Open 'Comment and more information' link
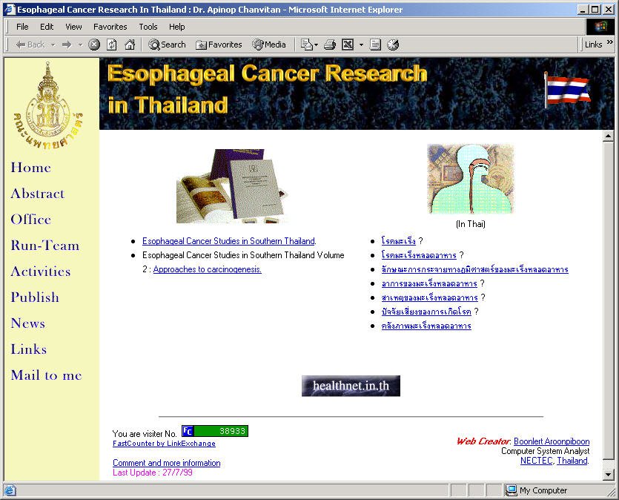Screen dimensions: 619x500 coord(166,463)
